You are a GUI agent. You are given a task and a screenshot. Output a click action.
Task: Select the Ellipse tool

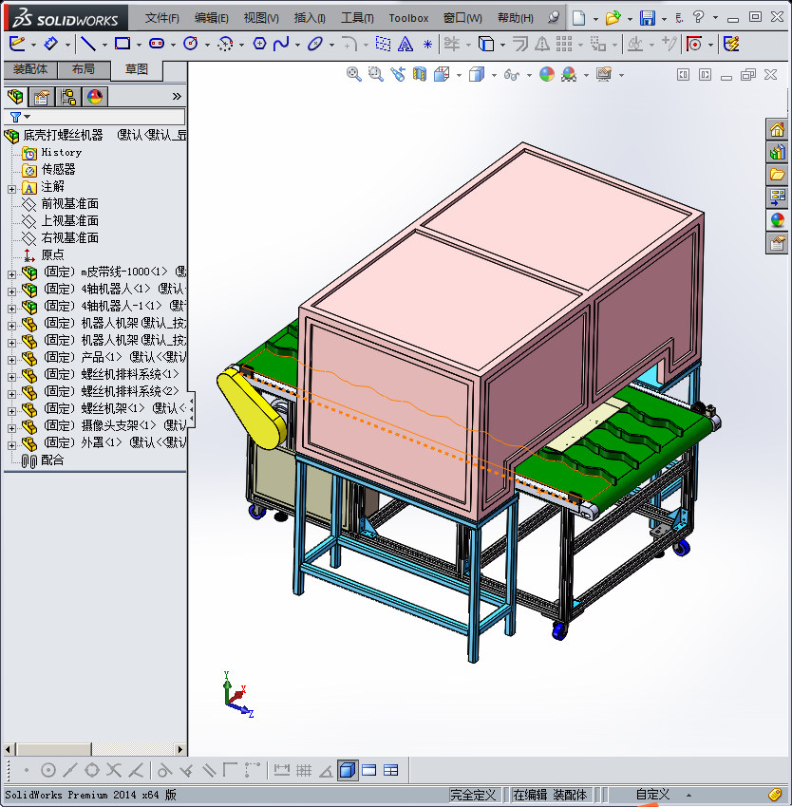click(x=314, y=45)
